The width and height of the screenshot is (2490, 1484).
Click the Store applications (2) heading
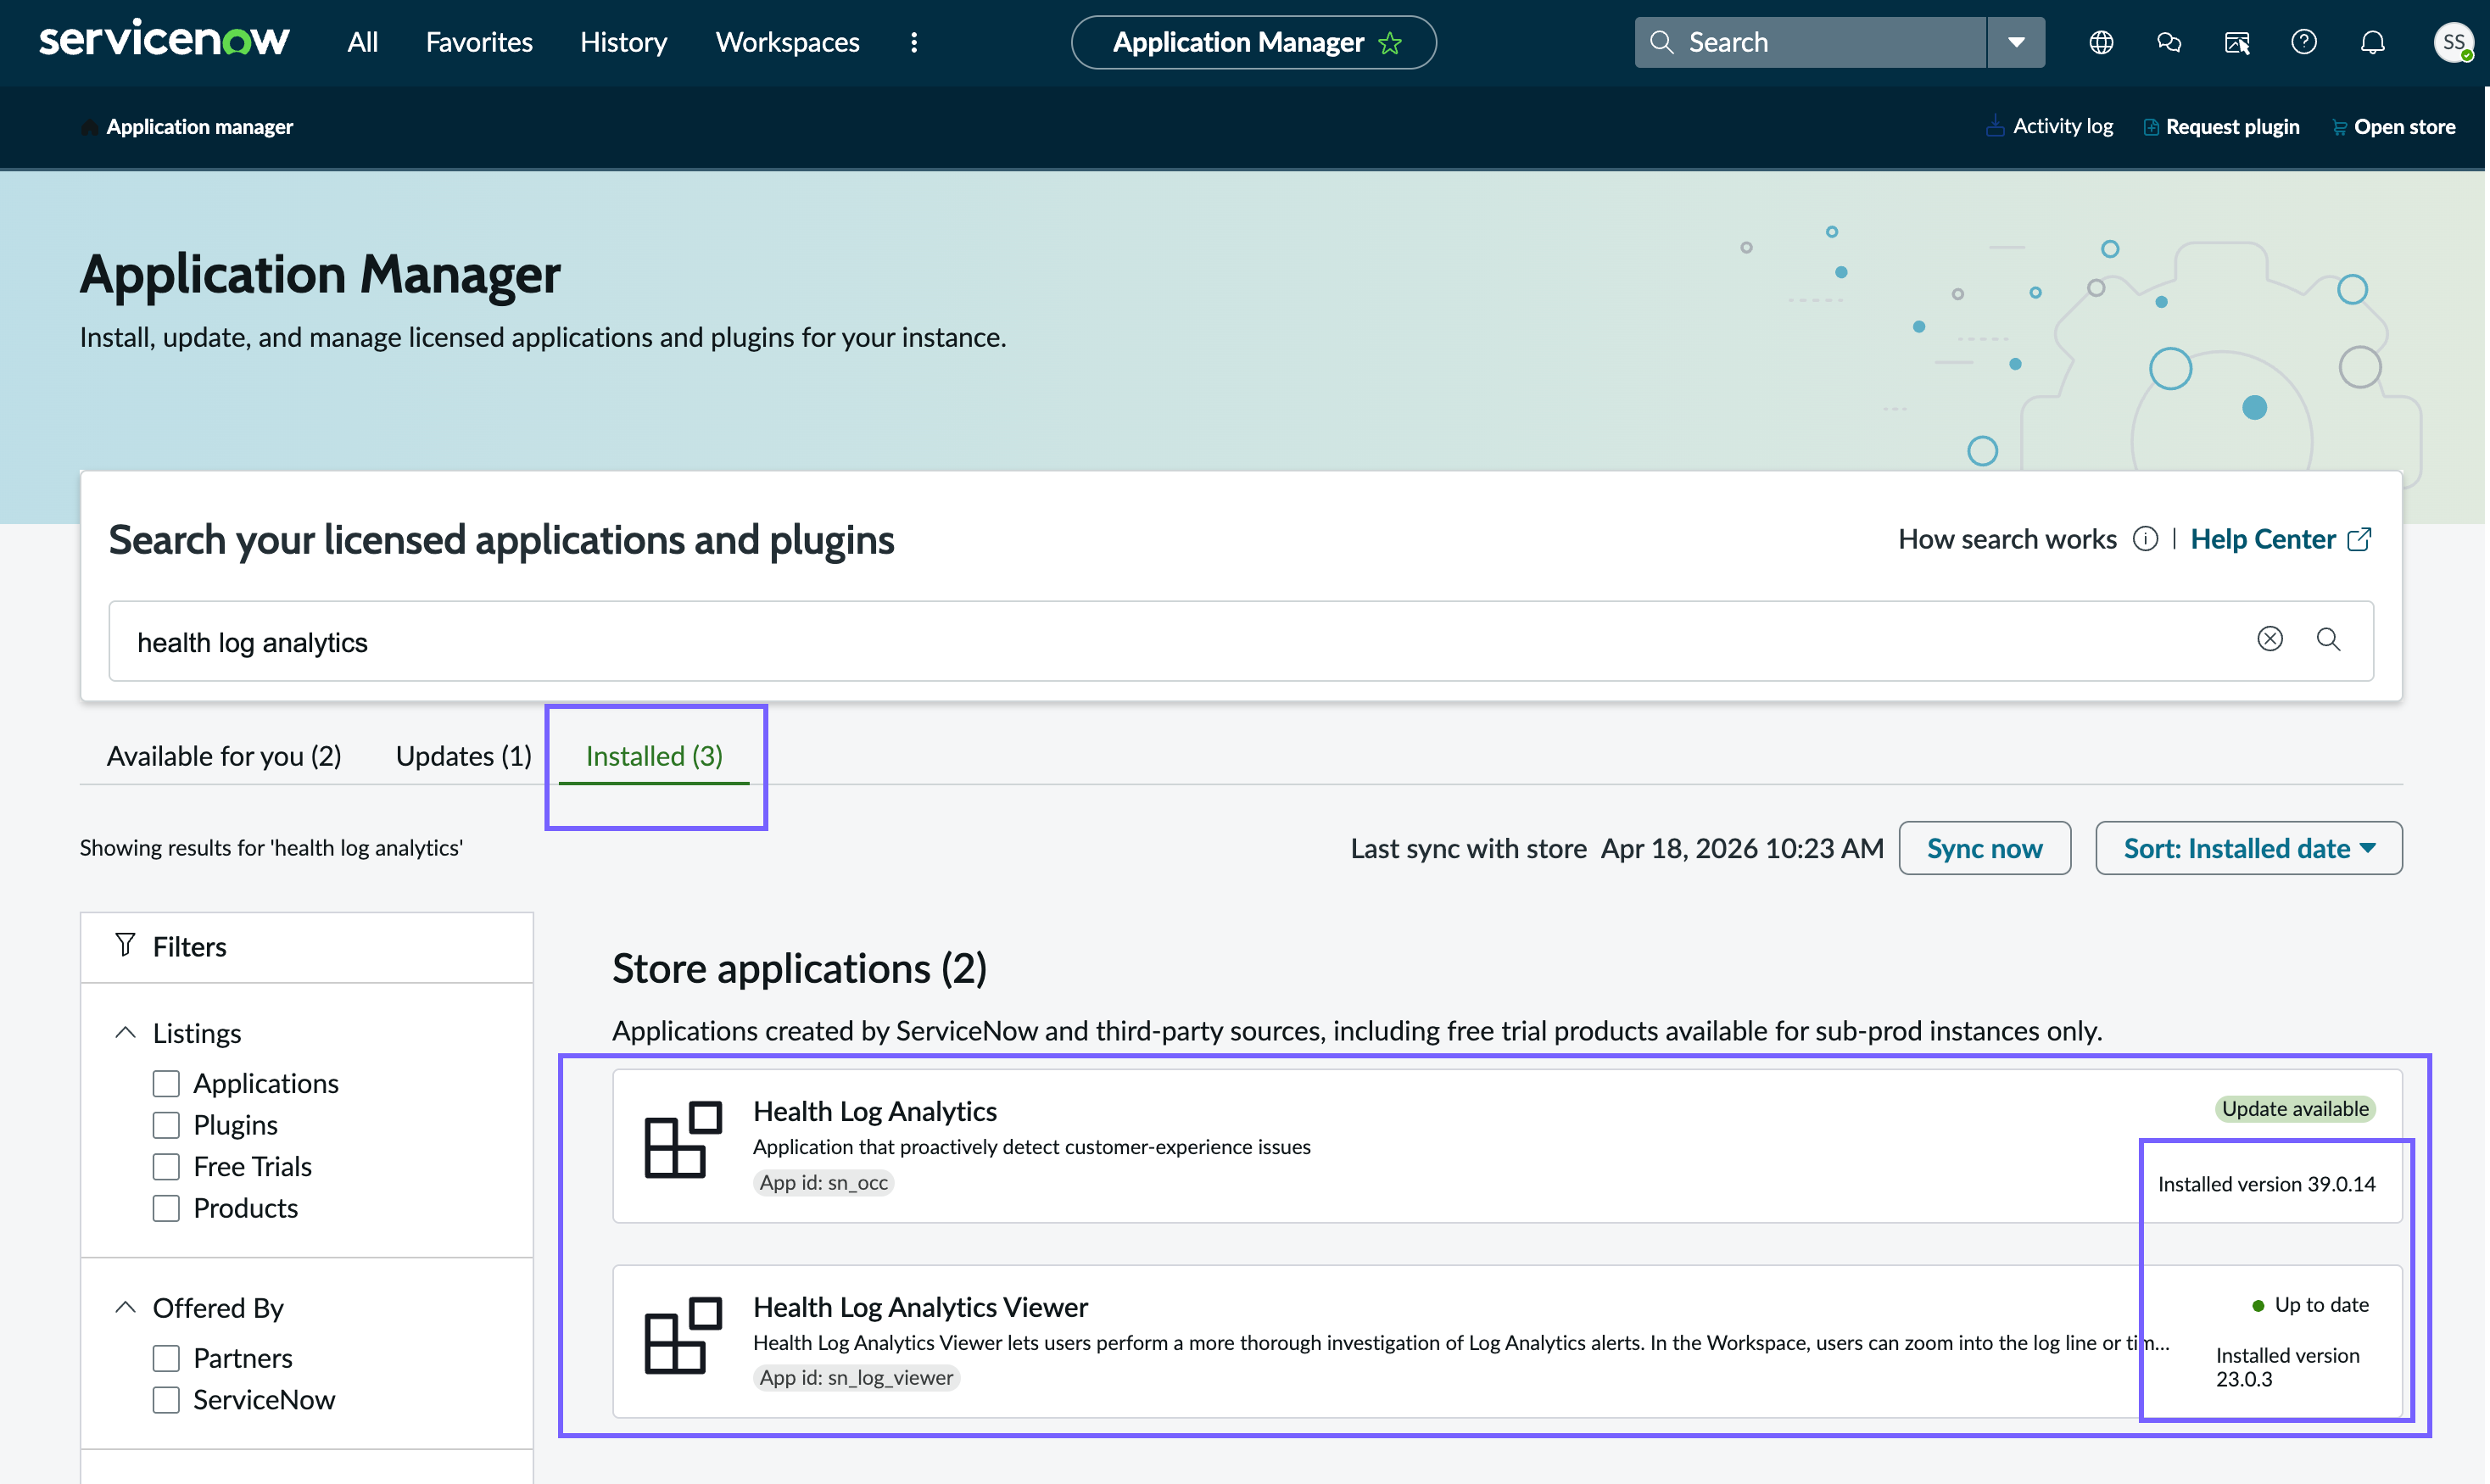[799, 968]
